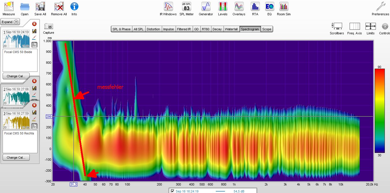The image size is (390, 193).
Task: Click measurement 3 trace colour picker icon
Action: coord(34,119)
